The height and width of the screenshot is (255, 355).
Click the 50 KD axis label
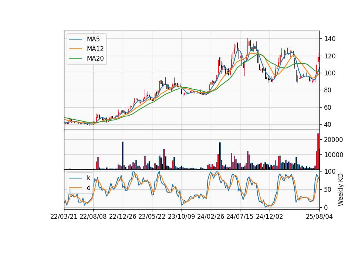click(328, 190)
